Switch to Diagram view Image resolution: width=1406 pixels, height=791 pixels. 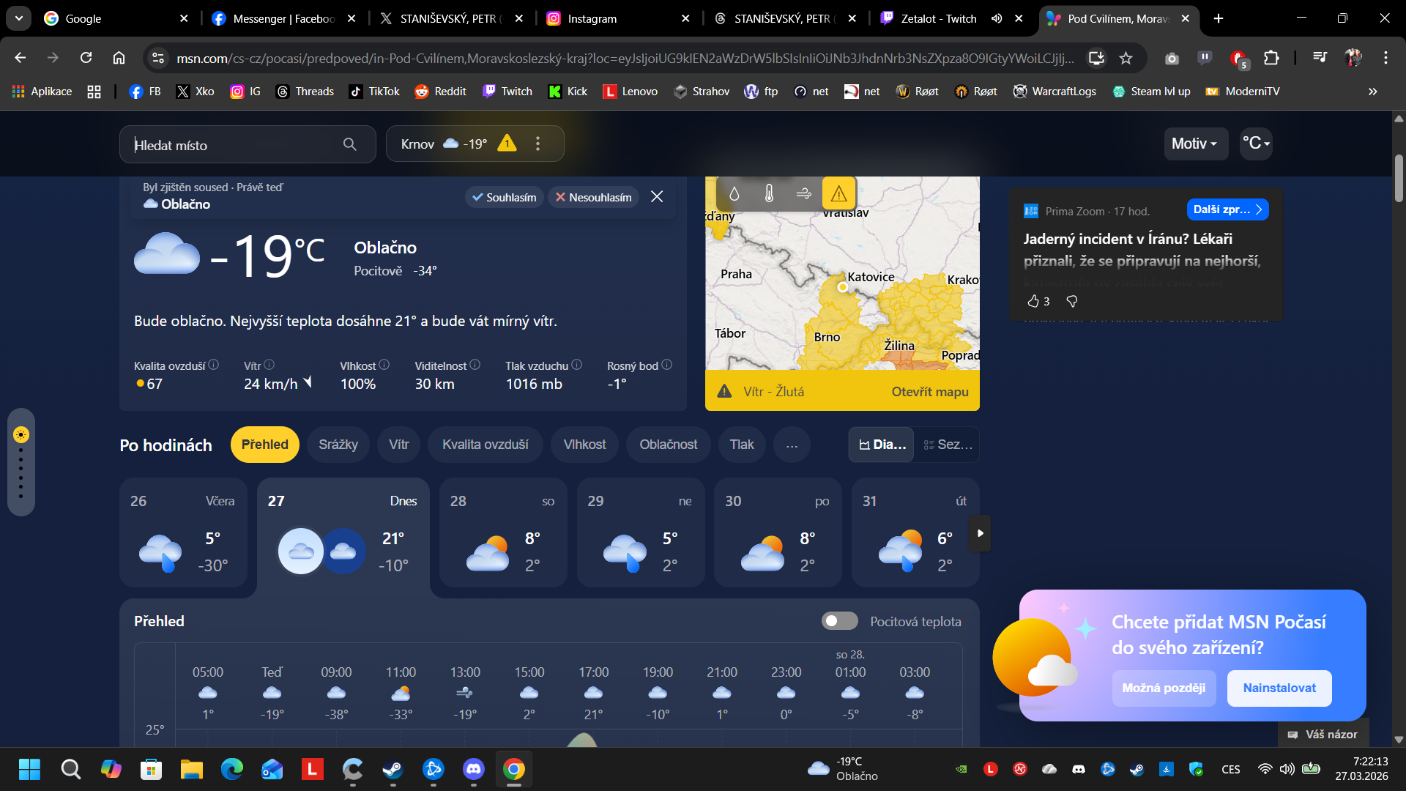pyautogui.click(x=882, y=445)
